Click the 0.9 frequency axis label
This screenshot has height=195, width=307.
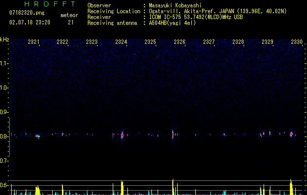click(3, 112)
